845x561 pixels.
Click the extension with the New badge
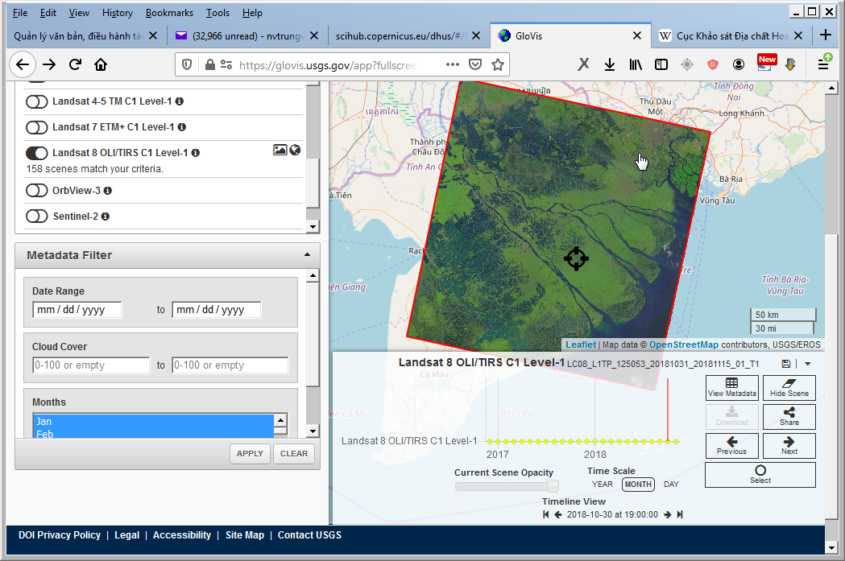click(x=766, y=63)
